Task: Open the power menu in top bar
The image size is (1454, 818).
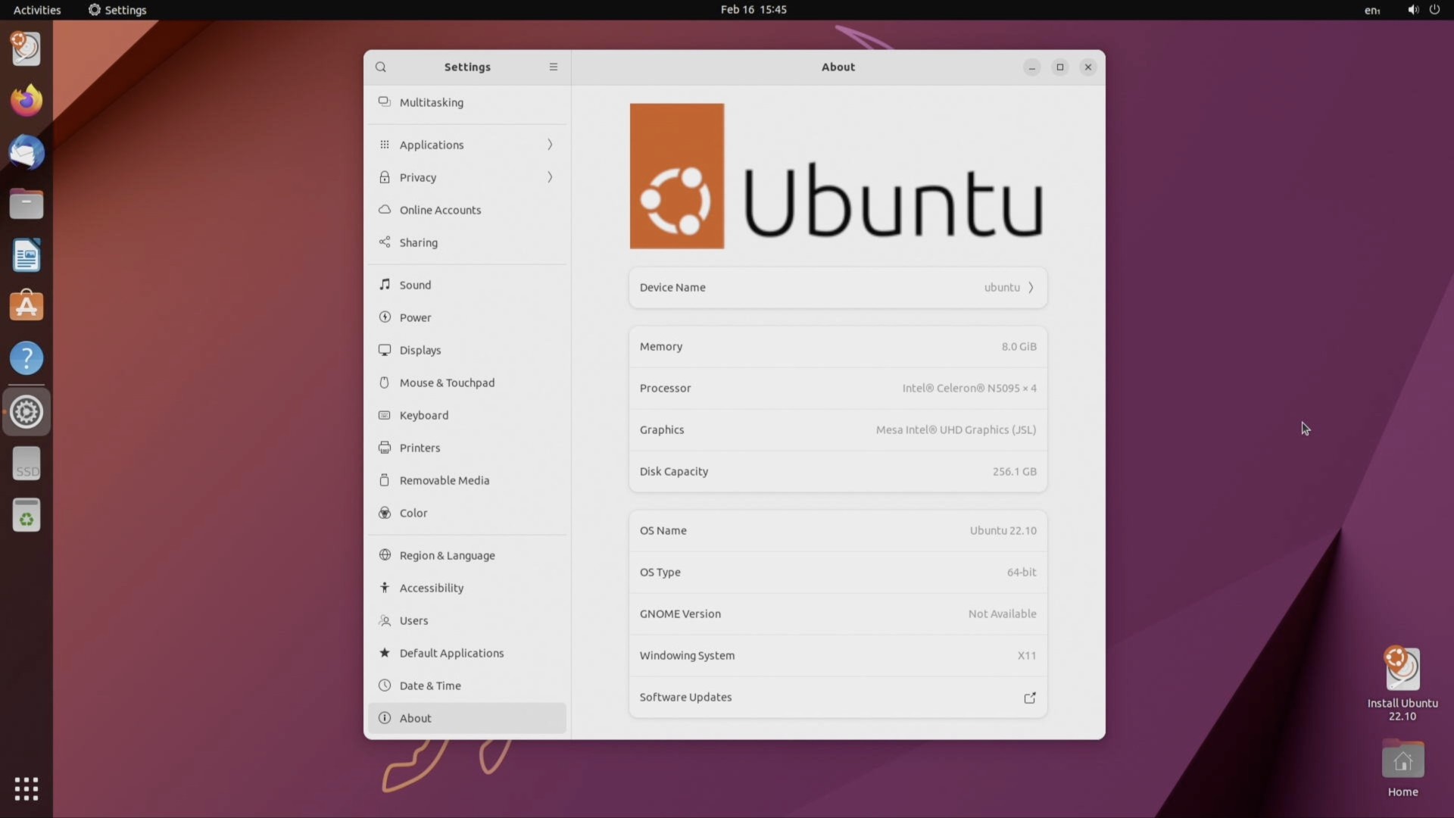Action: pyautogui.click(x=1434, y=10)
